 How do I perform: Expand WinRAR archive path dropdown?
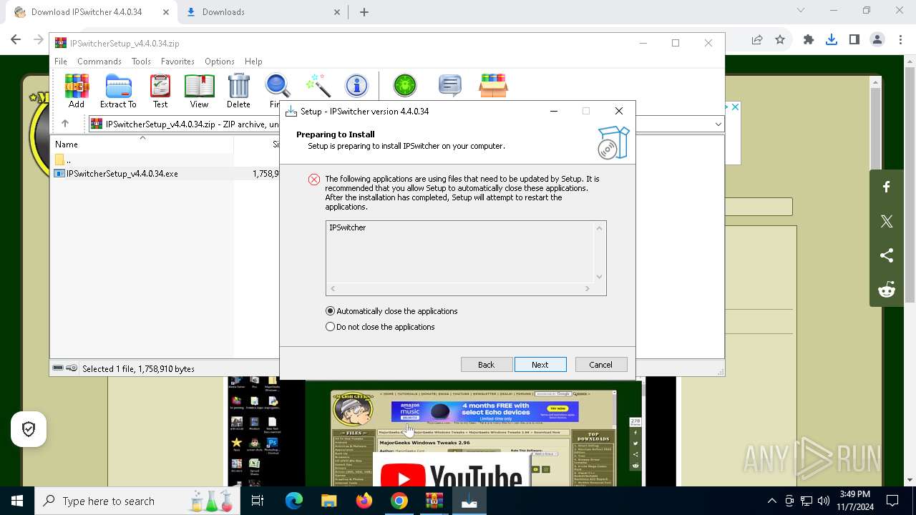(718, 124)
